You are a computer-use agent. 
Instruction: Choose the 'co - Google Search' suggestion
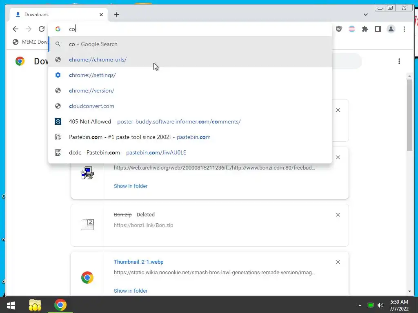click(x=190, y=44)
